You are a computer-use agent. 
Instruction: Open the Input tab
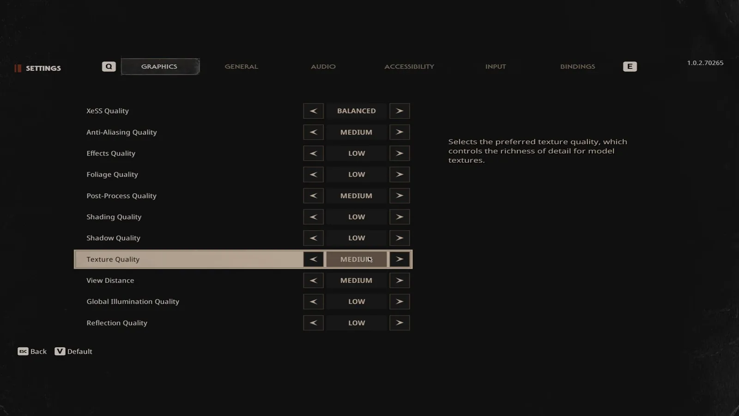(496, 67)
